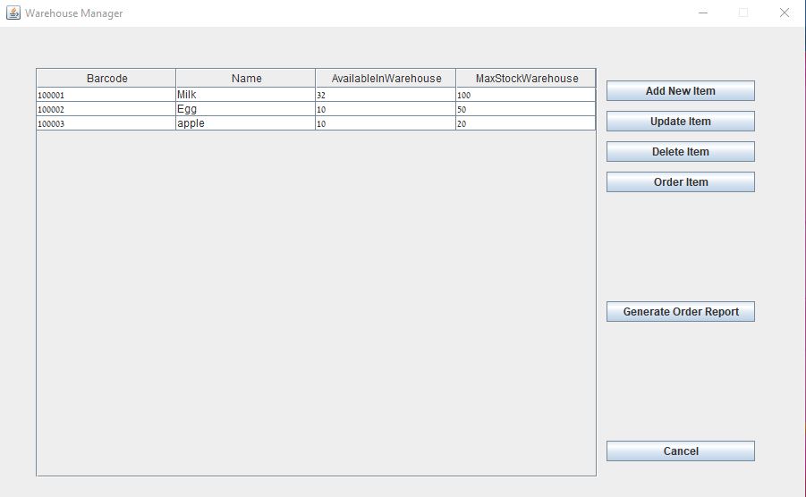
Task: Minimize the Warehouse Manager window
Action: click(x=703, y=13)
